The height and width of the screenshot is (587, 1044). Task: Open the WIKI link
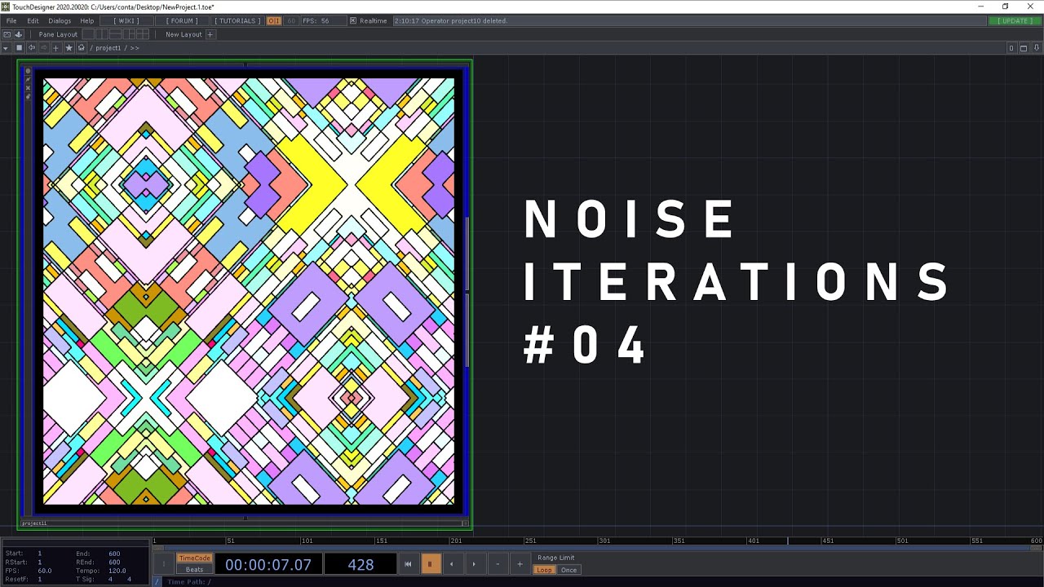point(126,20)
